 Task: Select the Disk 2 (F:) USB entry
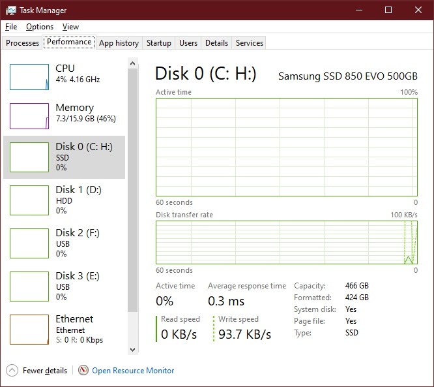pos(65,243)
